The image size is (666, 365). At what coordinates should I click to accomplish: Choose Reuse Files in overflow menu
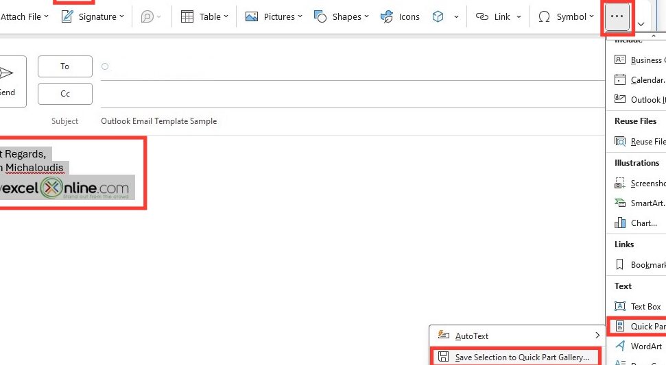(x=639, y=142)
